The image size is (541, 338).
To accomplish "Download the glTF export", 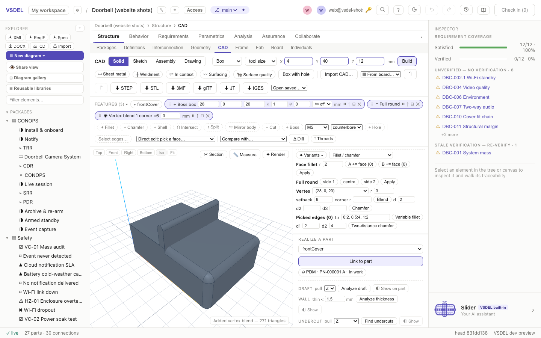I will pyautogui.click(x=205, y=88).
